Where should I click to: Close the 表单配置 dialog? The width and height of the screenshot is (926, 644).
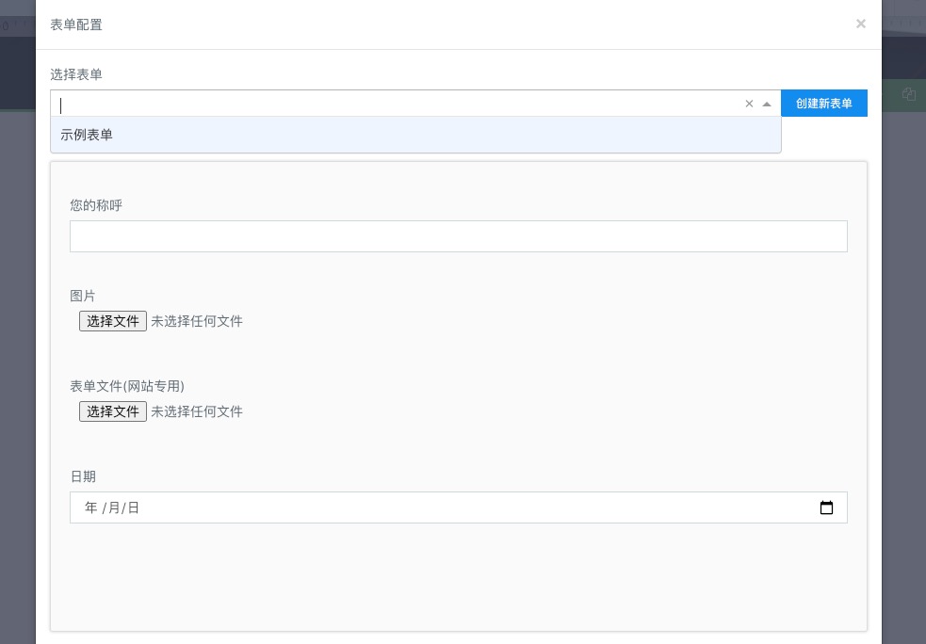tap(860, 24)
